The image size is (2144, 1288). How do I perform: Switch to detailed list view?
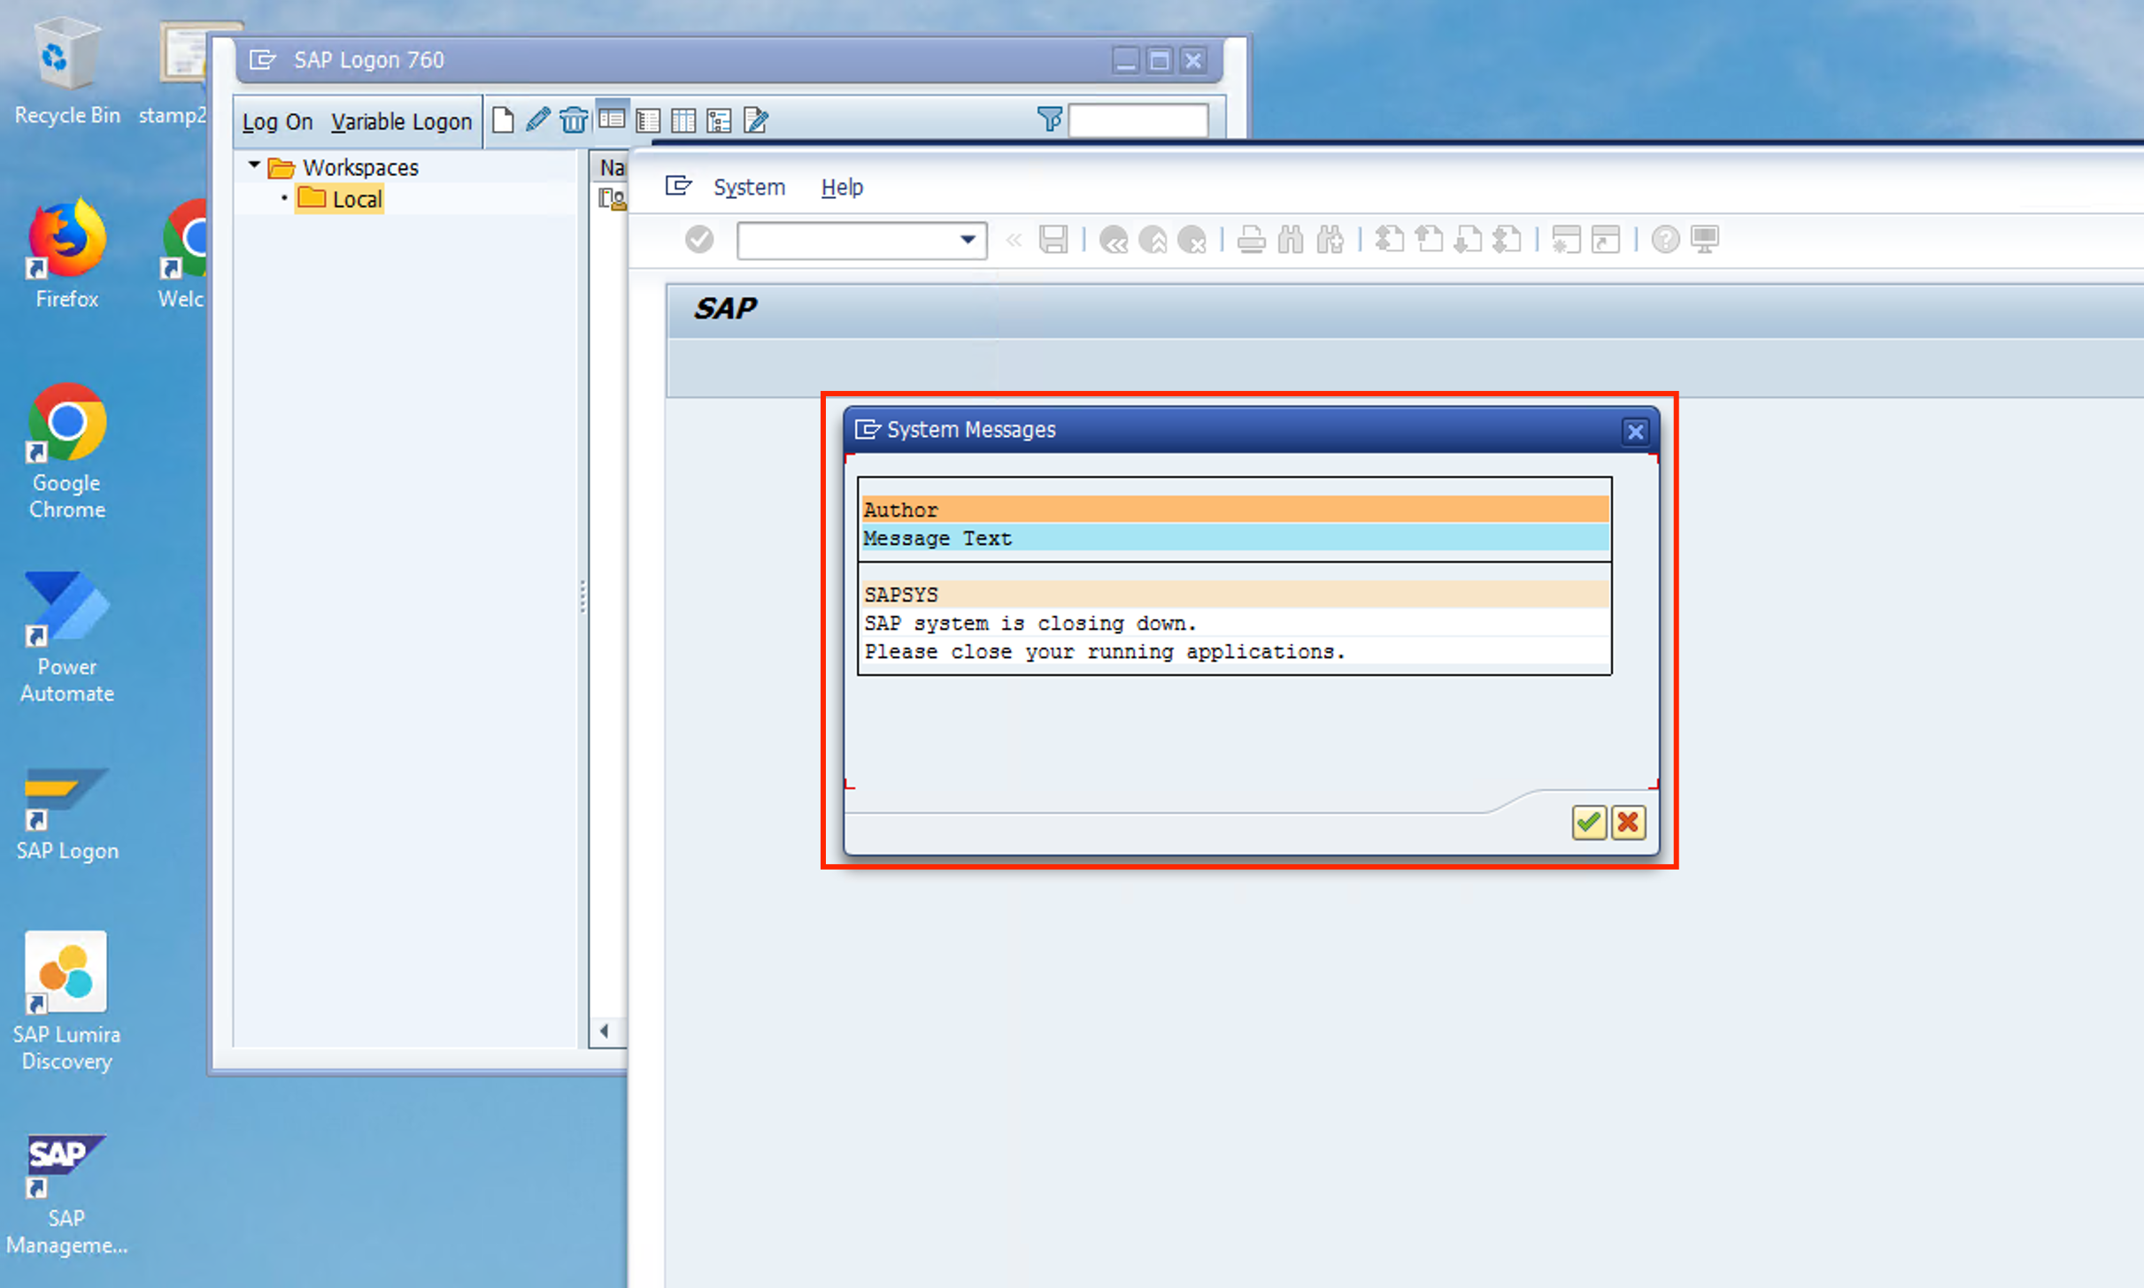click(x=648, y=118)
